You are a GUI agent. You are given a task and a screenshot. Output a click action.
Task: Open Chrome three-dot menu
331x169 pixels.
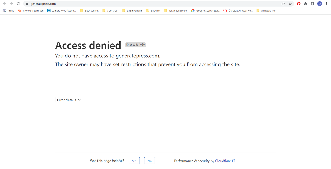click(x=327, y=4)
